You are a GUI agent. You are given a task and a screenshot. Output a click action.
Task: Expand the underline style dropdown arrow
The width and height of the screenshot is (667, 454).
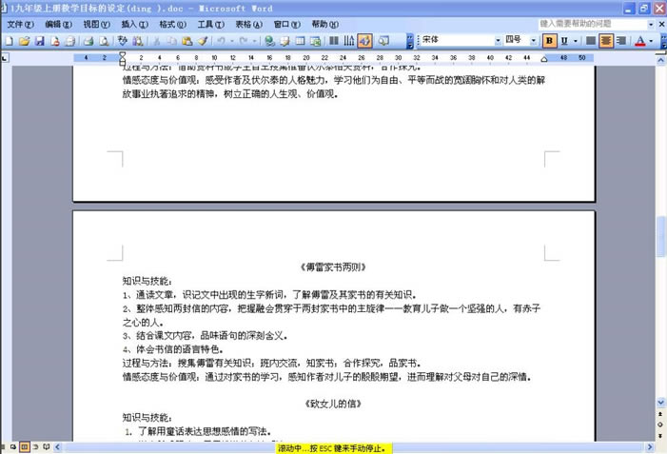[x=575, y=41]
